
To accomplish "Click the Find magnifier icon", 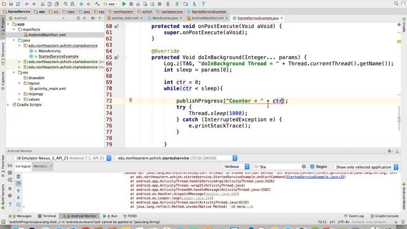I will [x=66, y=4].
